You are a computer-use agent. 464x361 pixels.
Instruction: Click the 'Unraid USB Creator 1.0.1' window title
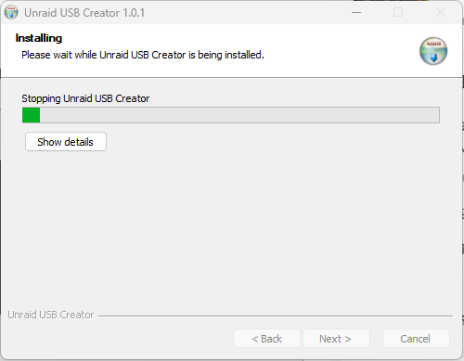click(x=84, y=13)
